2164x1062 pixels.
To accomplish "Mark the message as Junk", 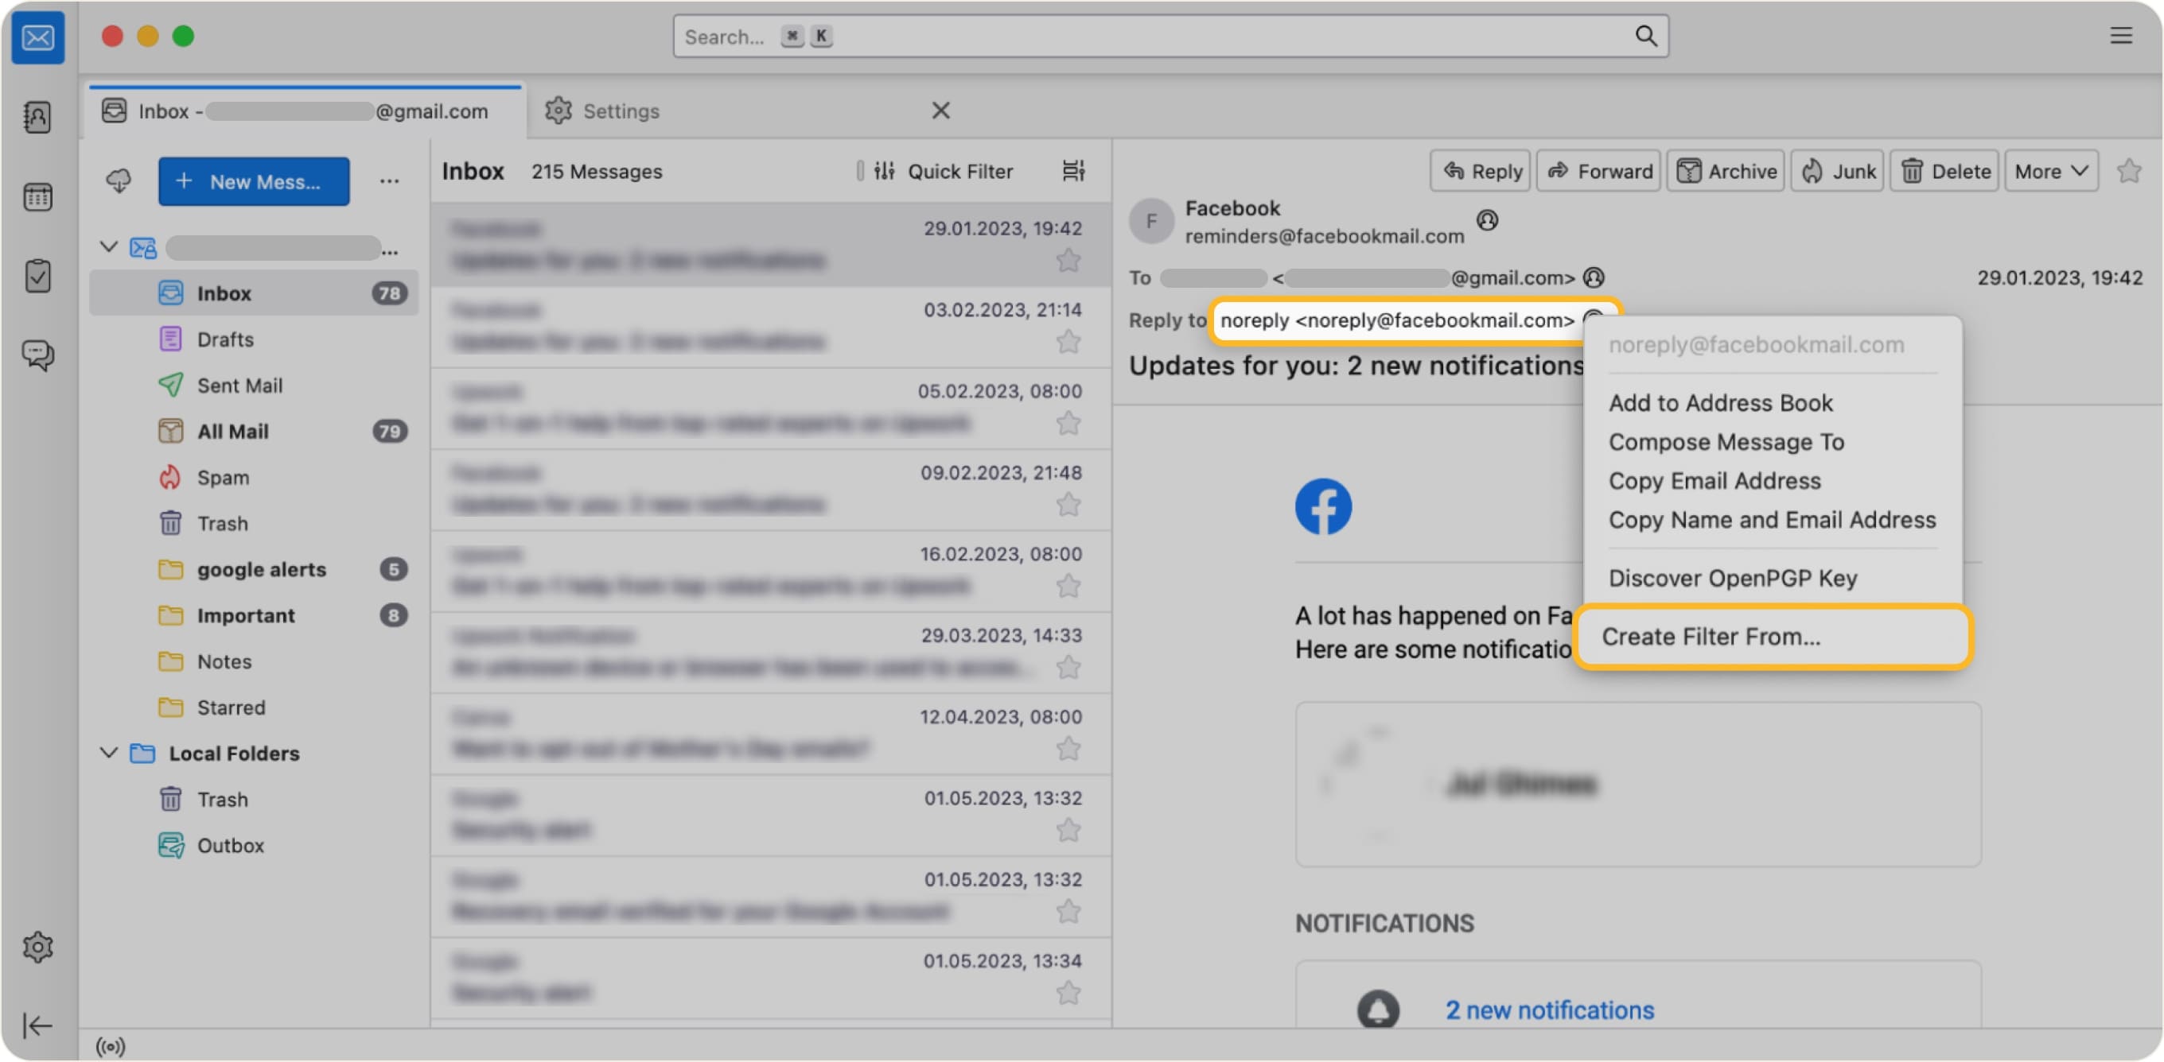I will (x=1836, y=170).
